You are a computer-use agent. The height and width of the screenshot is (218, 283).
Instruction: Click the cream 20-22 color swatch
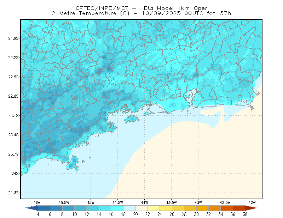pos(141,208)
